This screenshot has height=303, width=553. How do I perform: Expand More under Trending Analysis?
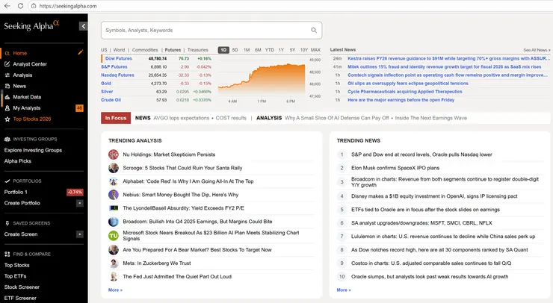[115, 290]
